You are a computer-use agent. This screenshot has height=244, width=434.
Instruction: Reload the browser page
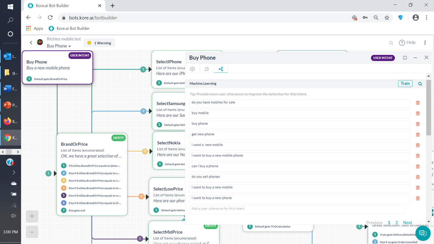coord(50,18)
